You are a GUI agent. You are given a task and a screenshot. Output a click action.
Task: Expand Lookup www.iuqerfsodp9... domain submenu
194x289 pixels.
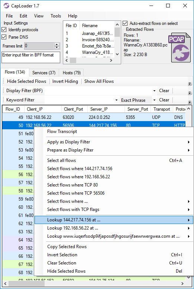114,236
